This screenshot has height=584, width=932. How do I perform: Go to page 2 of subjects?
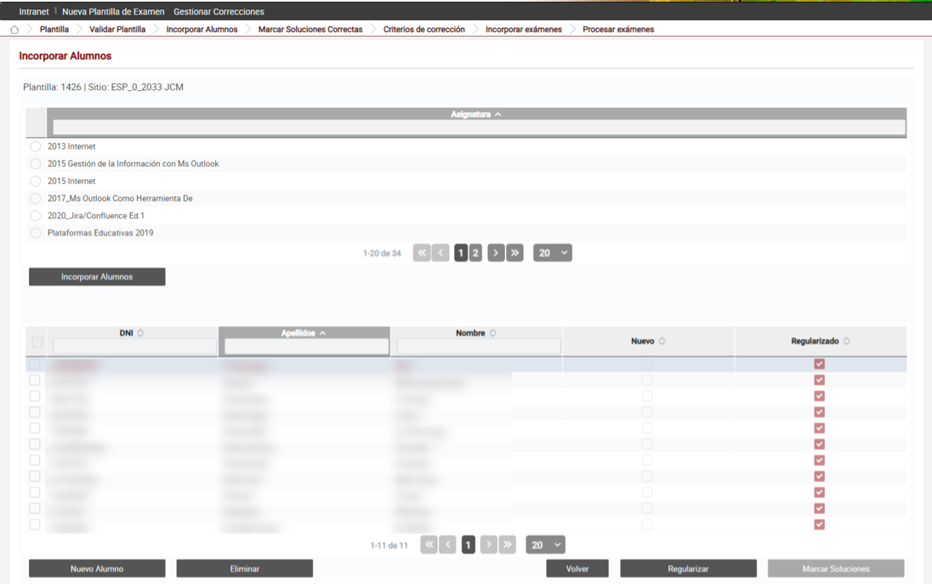[475, 253]
